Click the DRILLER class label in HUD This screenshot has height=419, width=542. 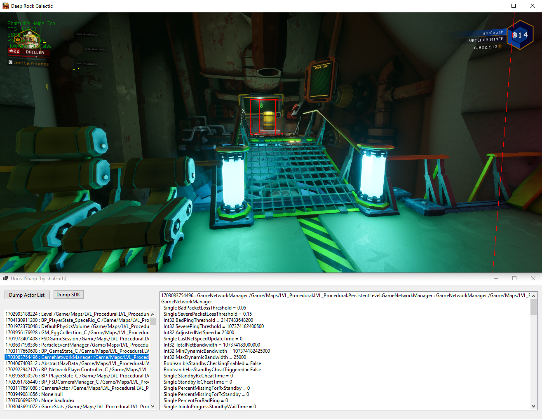35,52
